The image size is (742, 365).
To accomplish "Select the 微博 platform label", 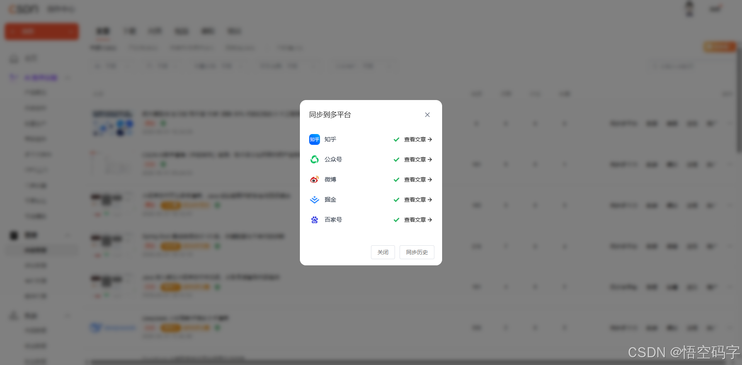I will [x=330, y=180].
